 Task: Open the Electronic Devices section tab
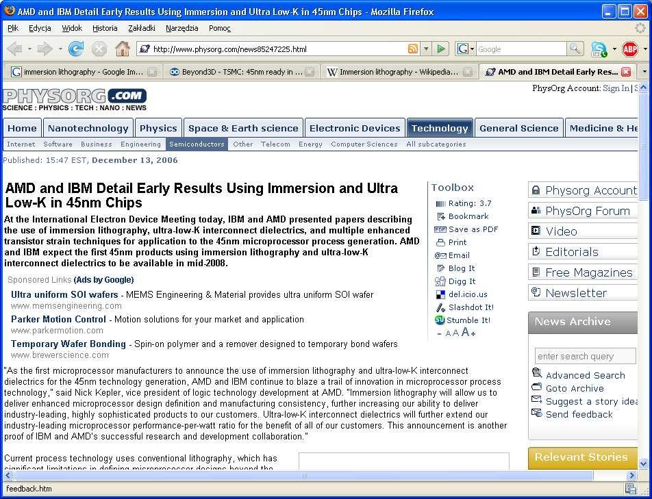[x=355, y=128]
